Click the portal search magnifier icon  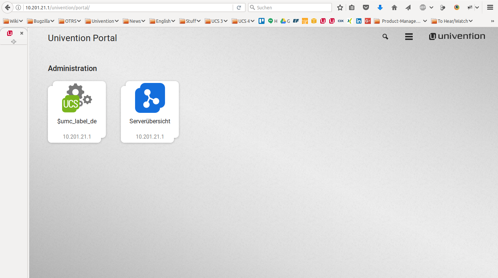[x=385, y=37]
